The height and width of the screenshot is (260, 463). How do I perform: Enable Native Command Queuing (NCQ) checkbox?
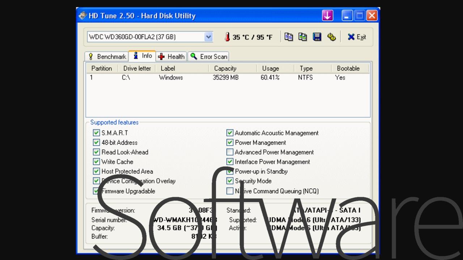[x=230, y=191]
